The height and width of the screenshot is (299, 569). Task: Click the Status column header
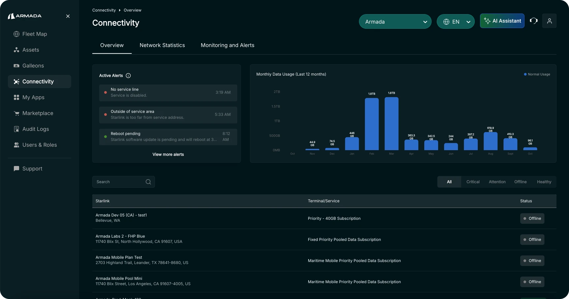tap(526, 201)
